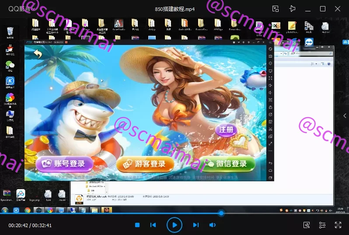Switch QQ影音 to mini mode
This screenshot has height=235, width=349.
[x=276, y=9]
